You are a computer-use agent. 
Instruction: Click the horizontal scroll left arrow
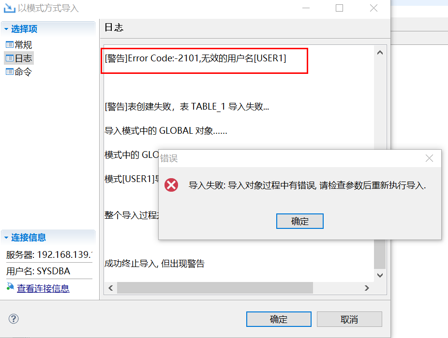[111, 288]
